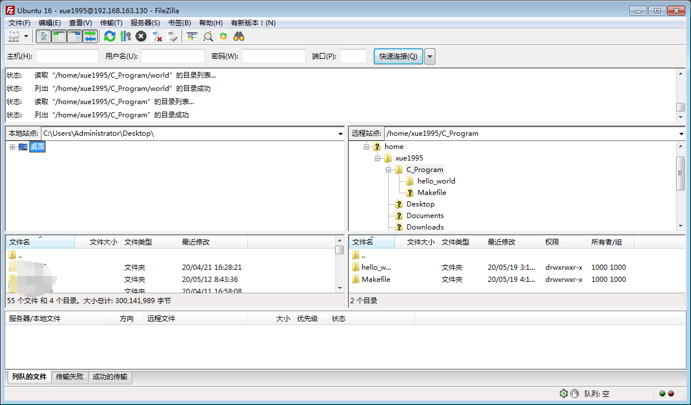Open the 书签(B) menu

pyautogui.click(x=179, y=22)
